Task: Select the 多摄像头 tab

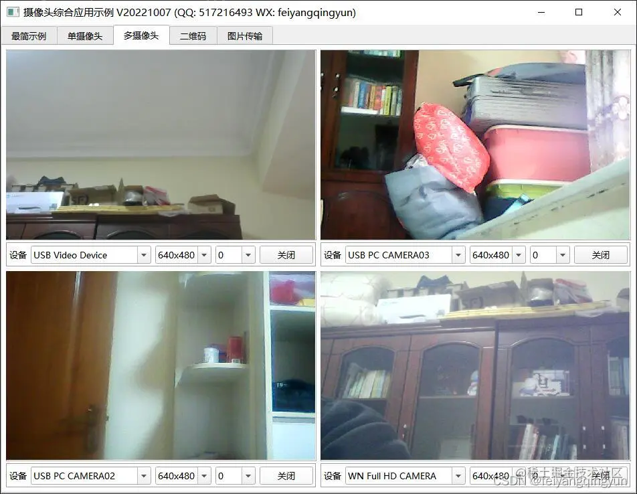Action: click(141, 35)
